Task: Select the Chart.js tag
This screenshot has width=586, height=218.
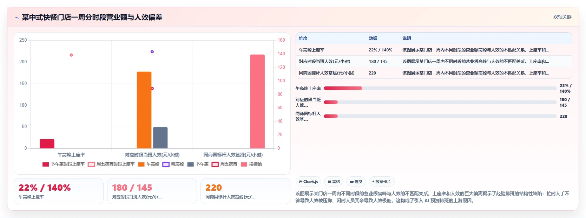Action: pos(309,182)
